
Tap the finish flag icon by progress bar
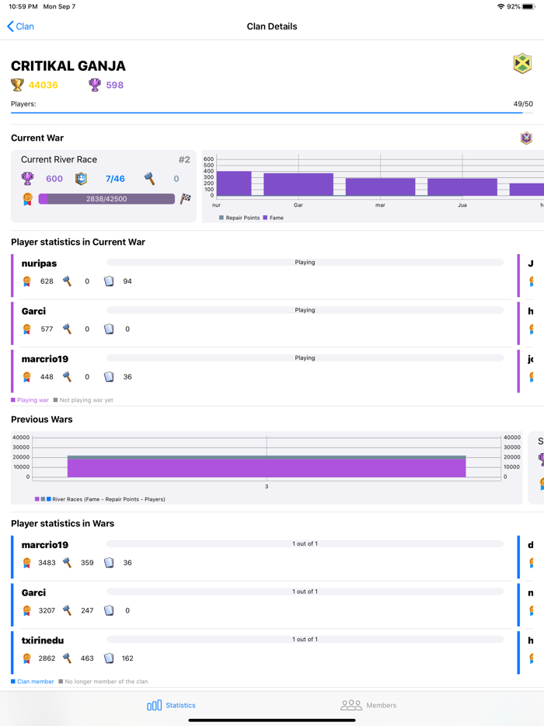tap(186, 199)
